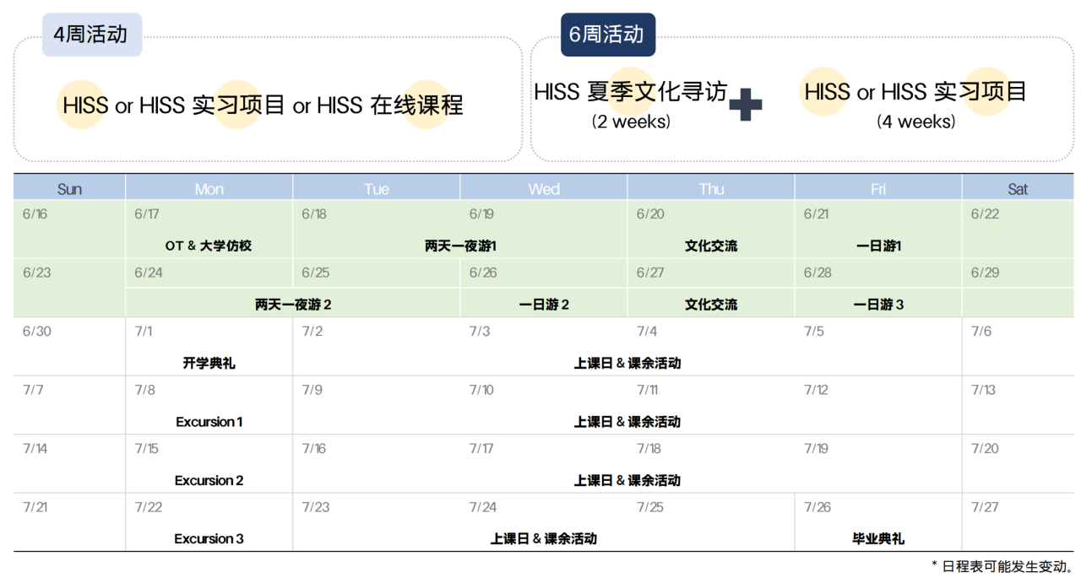Select the 两天一夜游 2 event
The image size is (1092, 578).
293,305
